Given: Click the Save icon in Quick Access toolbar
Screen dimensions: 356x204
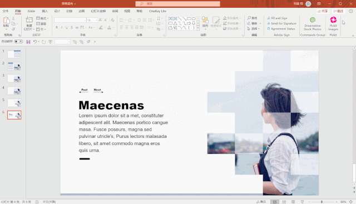Looking at the screenshot, I should [28, 42].
